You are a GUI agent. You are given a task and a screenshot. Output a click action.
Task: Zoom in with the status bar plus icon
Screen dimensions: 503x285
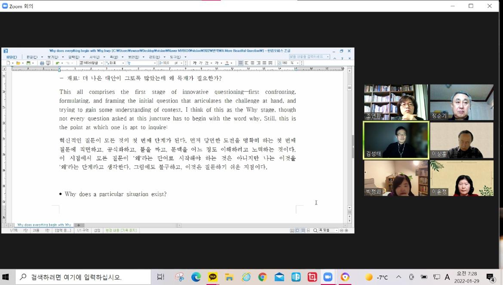(347, 230)
